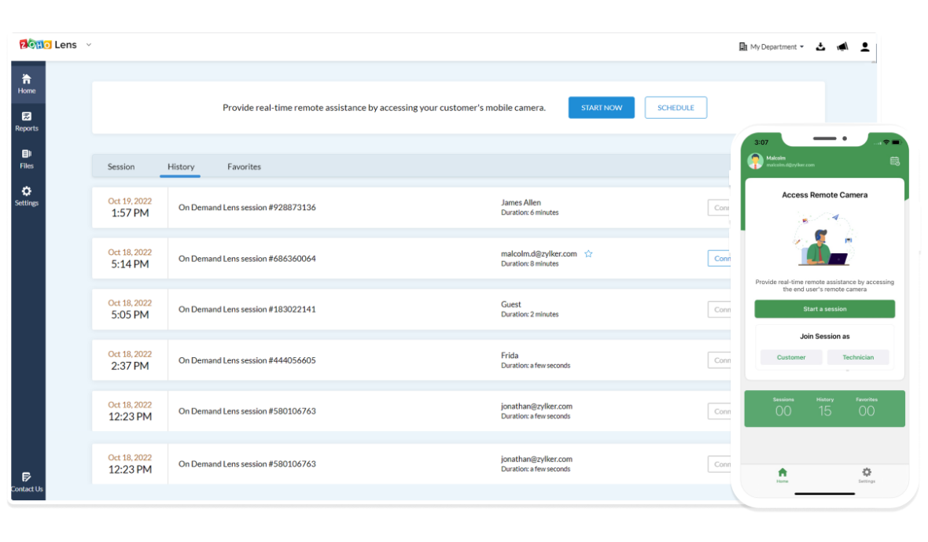928x542 pixels.
Task: Select session #686360064 title
Action: (x=247, y=259)
